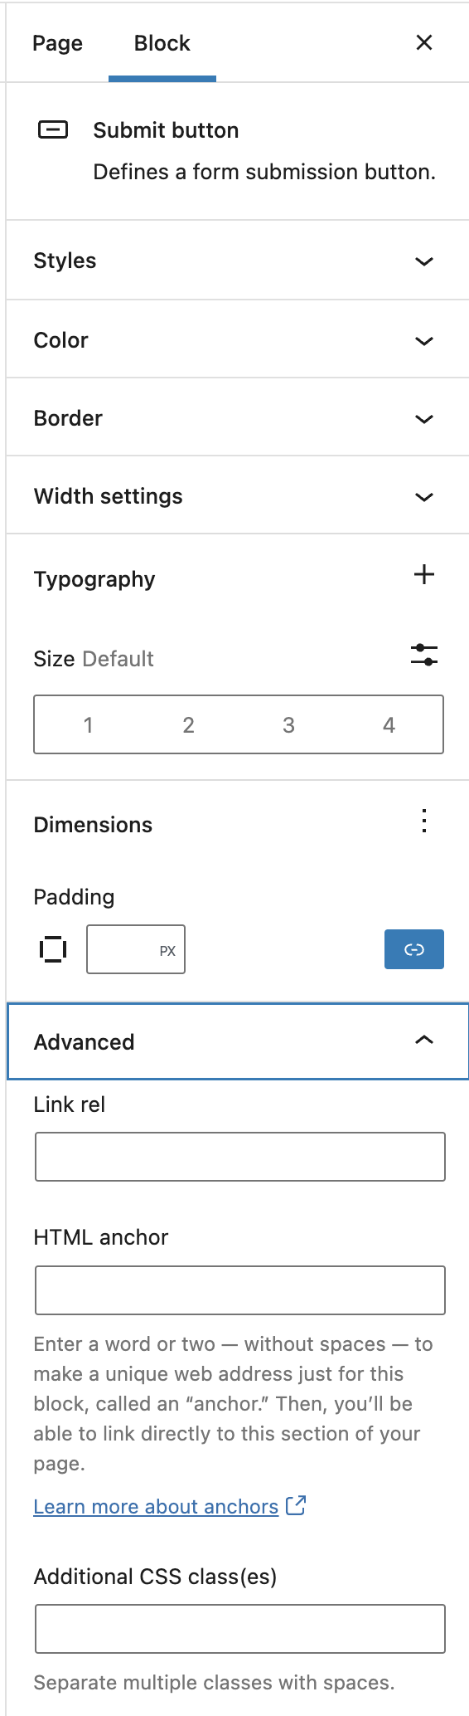Viewport: 469px width, 1716px height.
Task: Switch to the Page tab
Action: 58,43
